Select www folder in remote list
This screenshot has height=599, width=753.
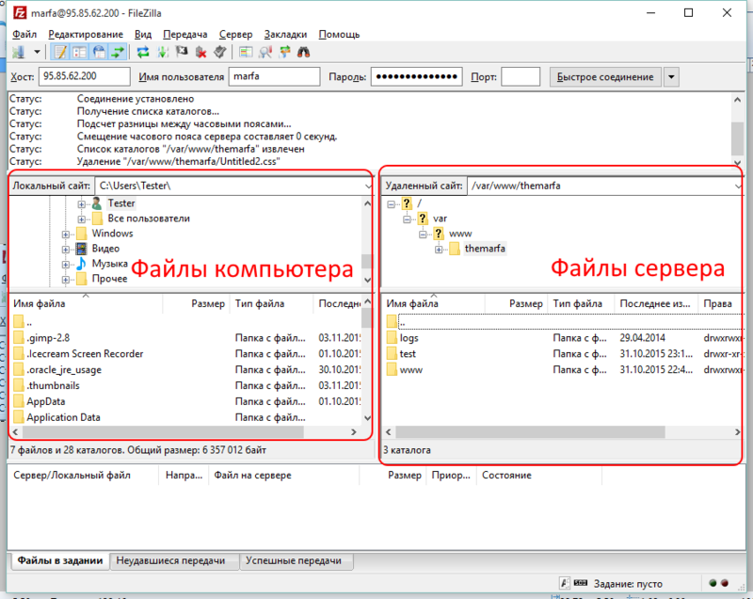(411, 369)
